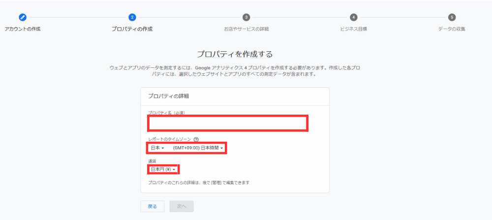Click the ビジネス目標 step label

[354, 29]
